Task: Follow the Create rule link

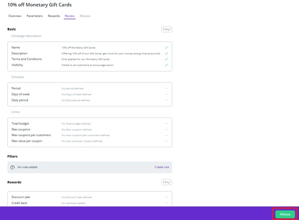Action: [162, 167]
